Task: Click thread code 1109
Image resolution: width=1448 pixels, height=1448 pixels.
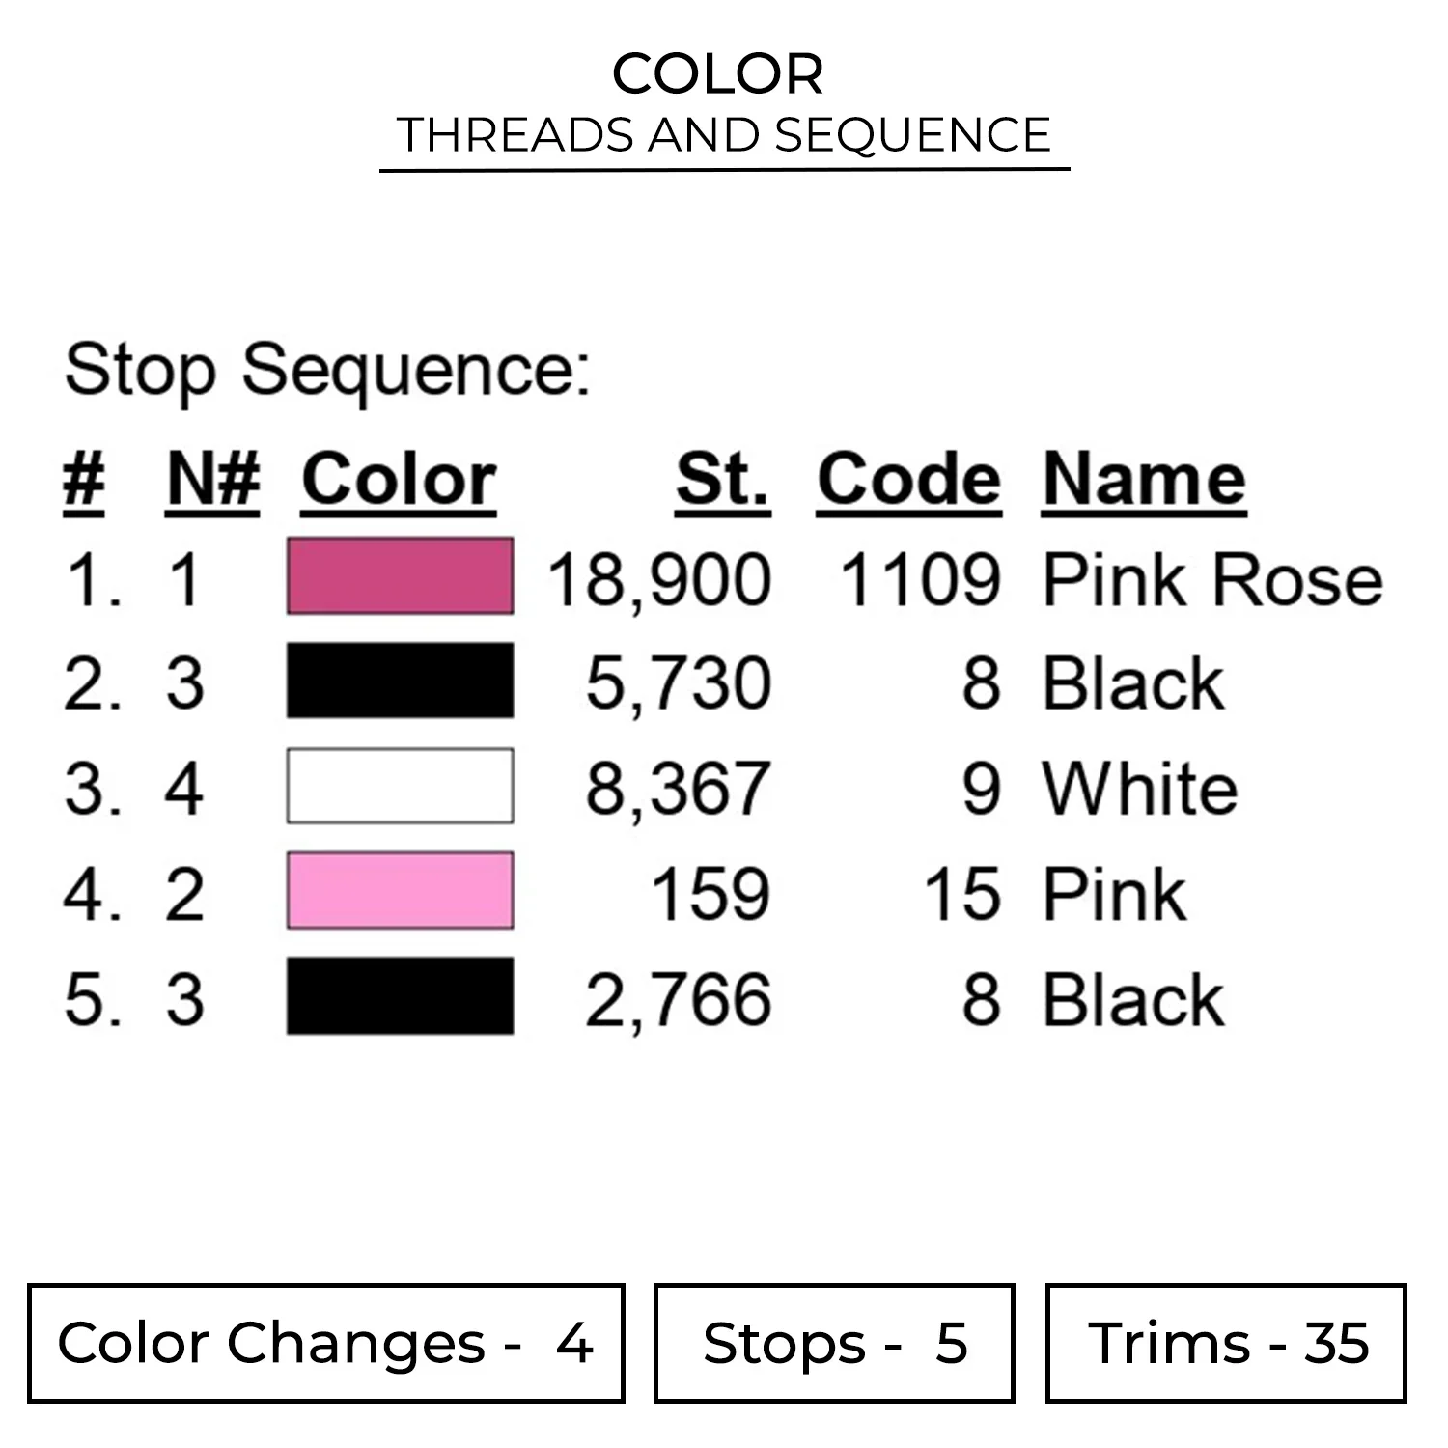Action: pyautogui.click(x=920, y=580)
